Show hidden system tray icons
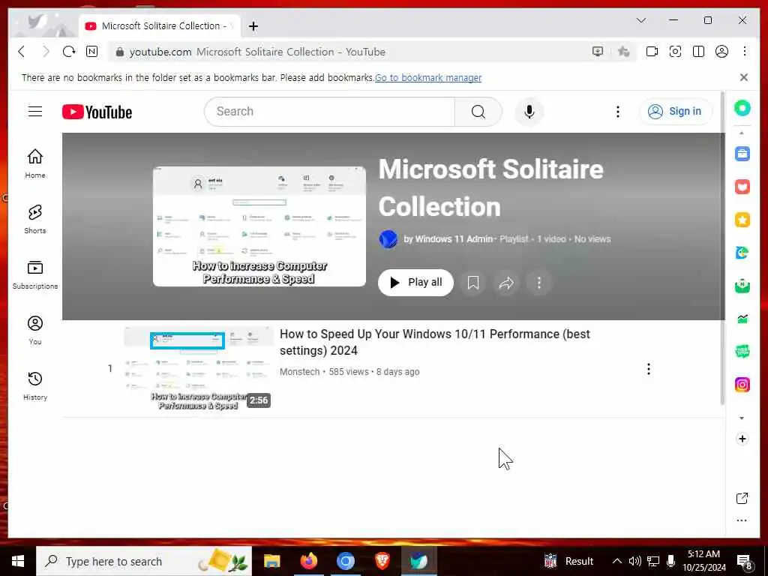Viewport: 768px width, 576px height. [x=617, y=561]
